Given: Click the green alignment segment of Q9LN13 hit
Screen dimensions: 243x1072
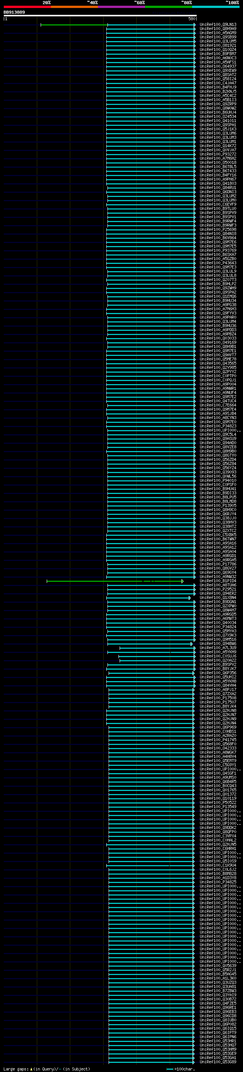Looking at the screenshot, I should [x=74, y=25].
